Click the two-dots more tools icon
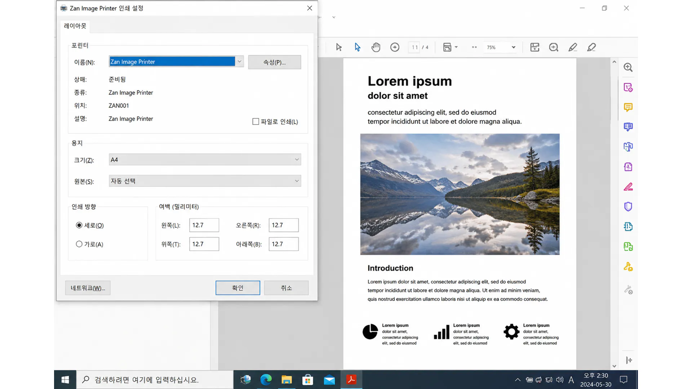 [474, 47]
